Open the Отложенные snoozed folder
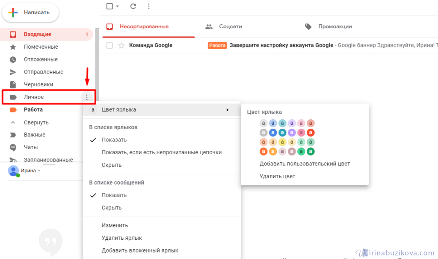438x259 pixels. pos(41,59)
